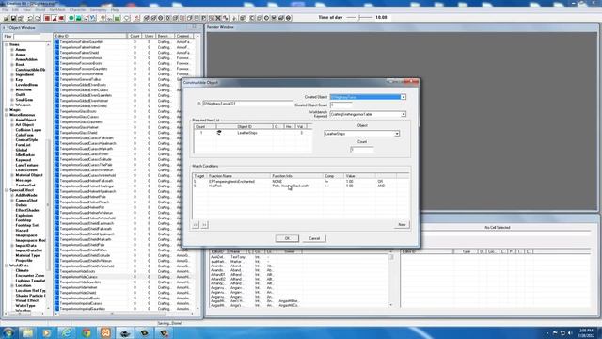Screen dimensions: 602x339
Task: Select LeatherStrips row in Required Item List
Action: click(253, 133)
